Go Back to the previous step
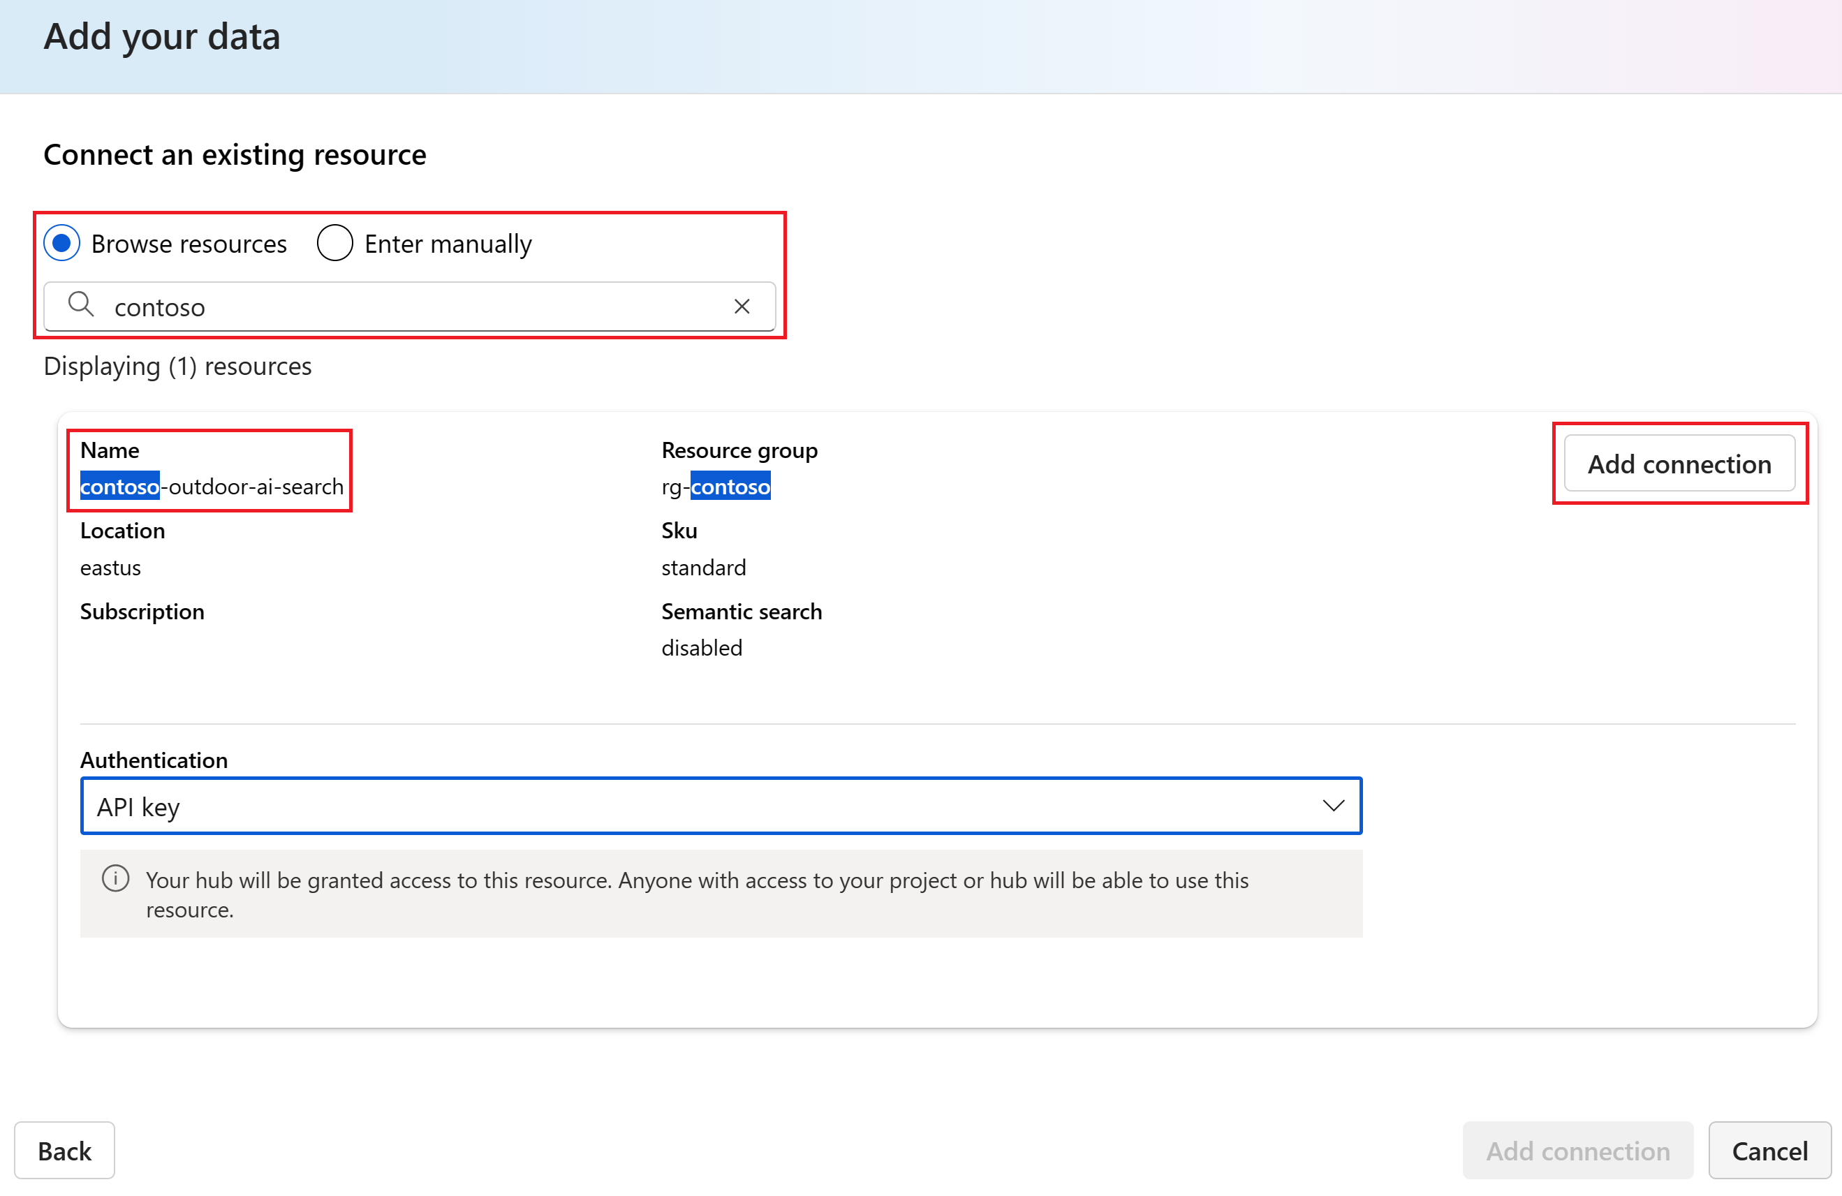Image resolution: width=1842 pixels, height=1196 pixels. (x=65, y=1151)
